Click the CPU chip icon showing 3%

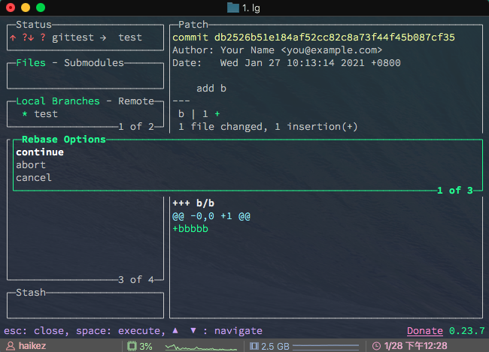(132, 346)
